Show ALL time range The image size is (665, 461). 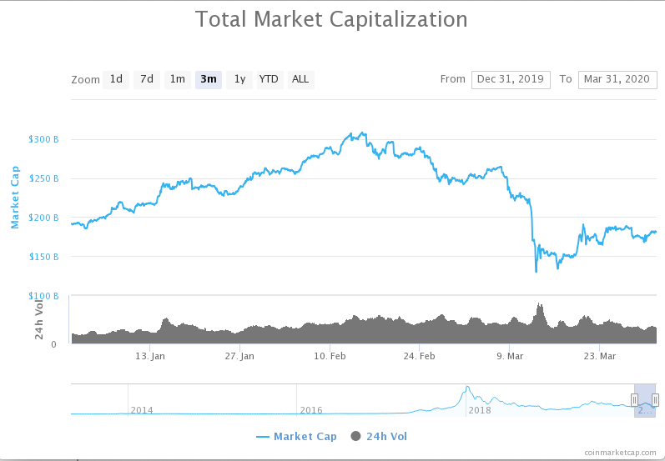coord(300,80)
